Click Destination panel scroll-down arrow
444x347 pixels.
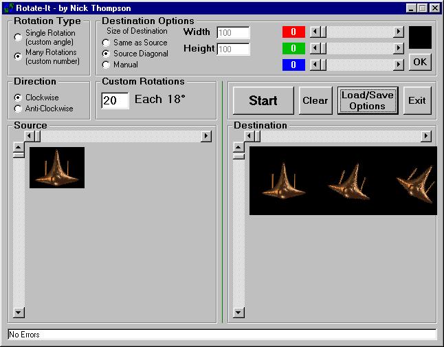(x=238, y=313)
